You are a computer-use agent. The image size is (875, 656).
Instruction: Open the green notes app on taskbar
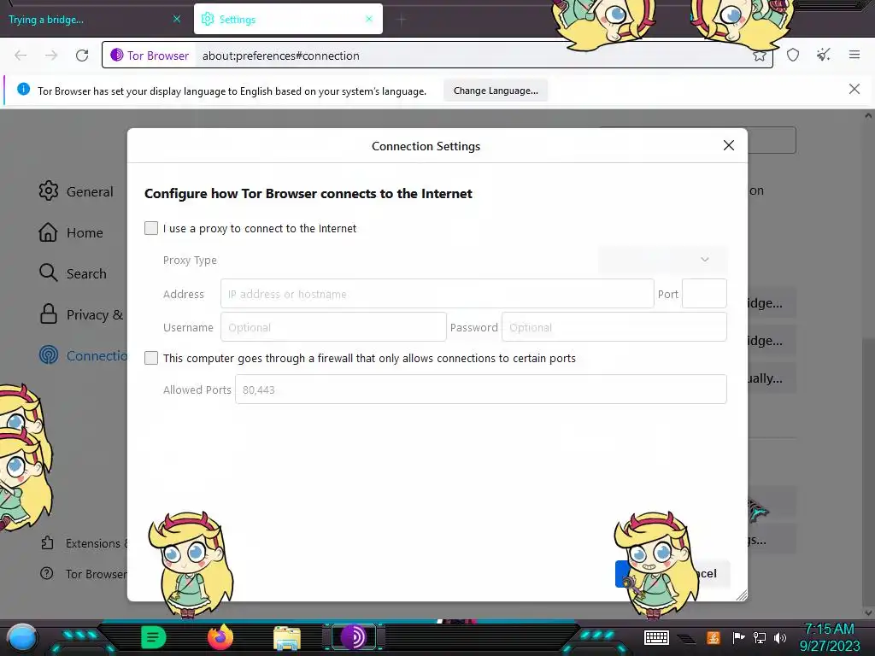tap(154, 637)
